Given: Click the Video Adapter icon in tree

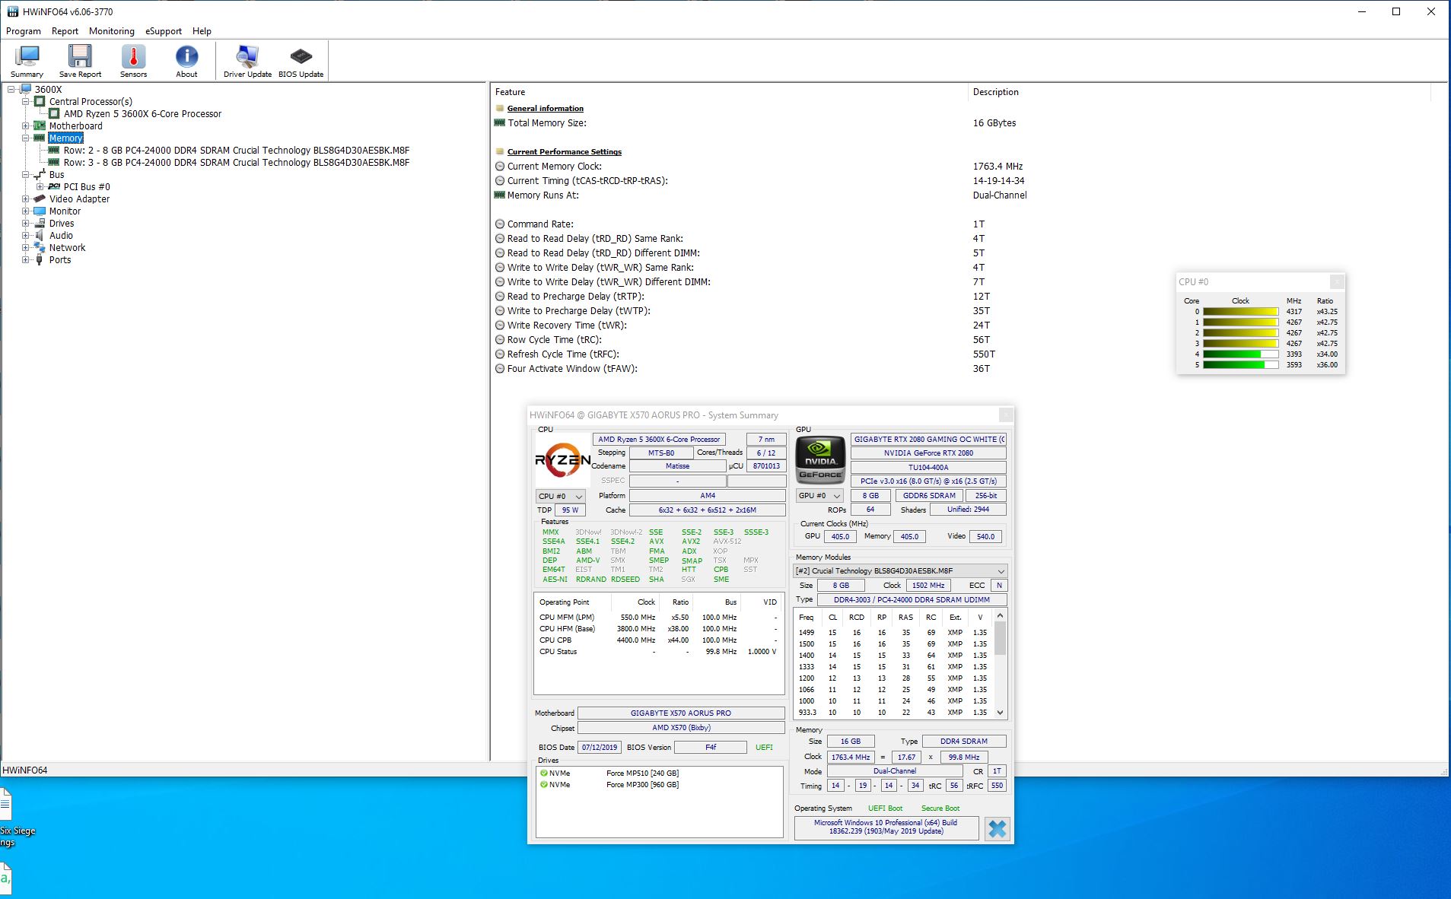Looking at the screenshot, I should [40, 199].
